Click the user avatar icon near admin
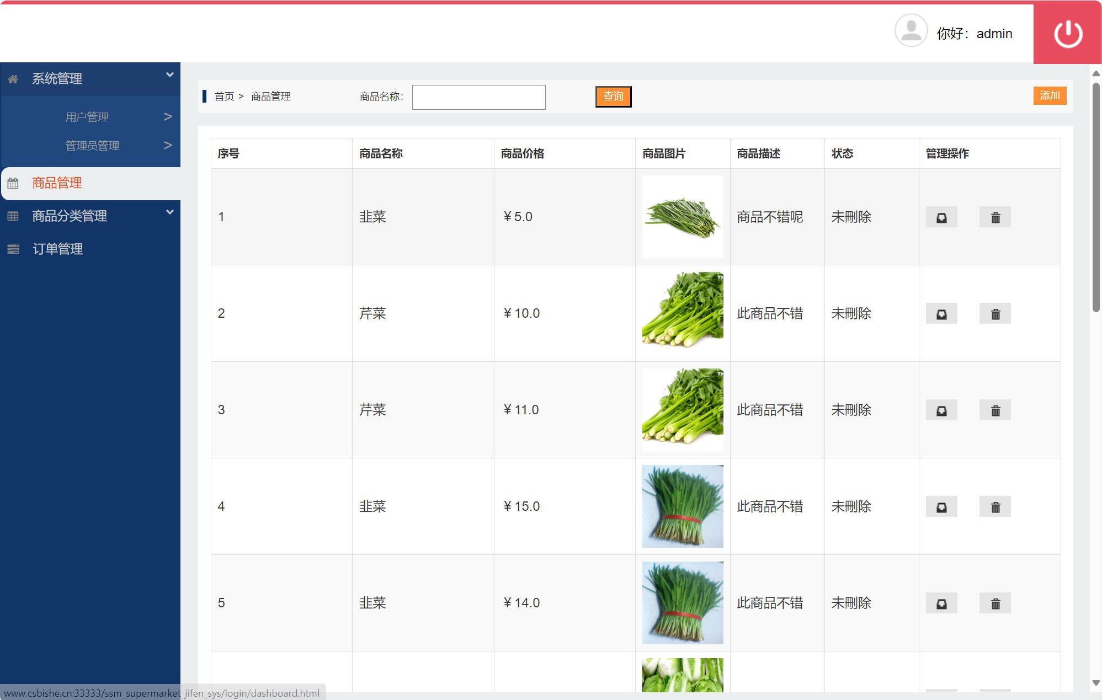 pos(911,31)
